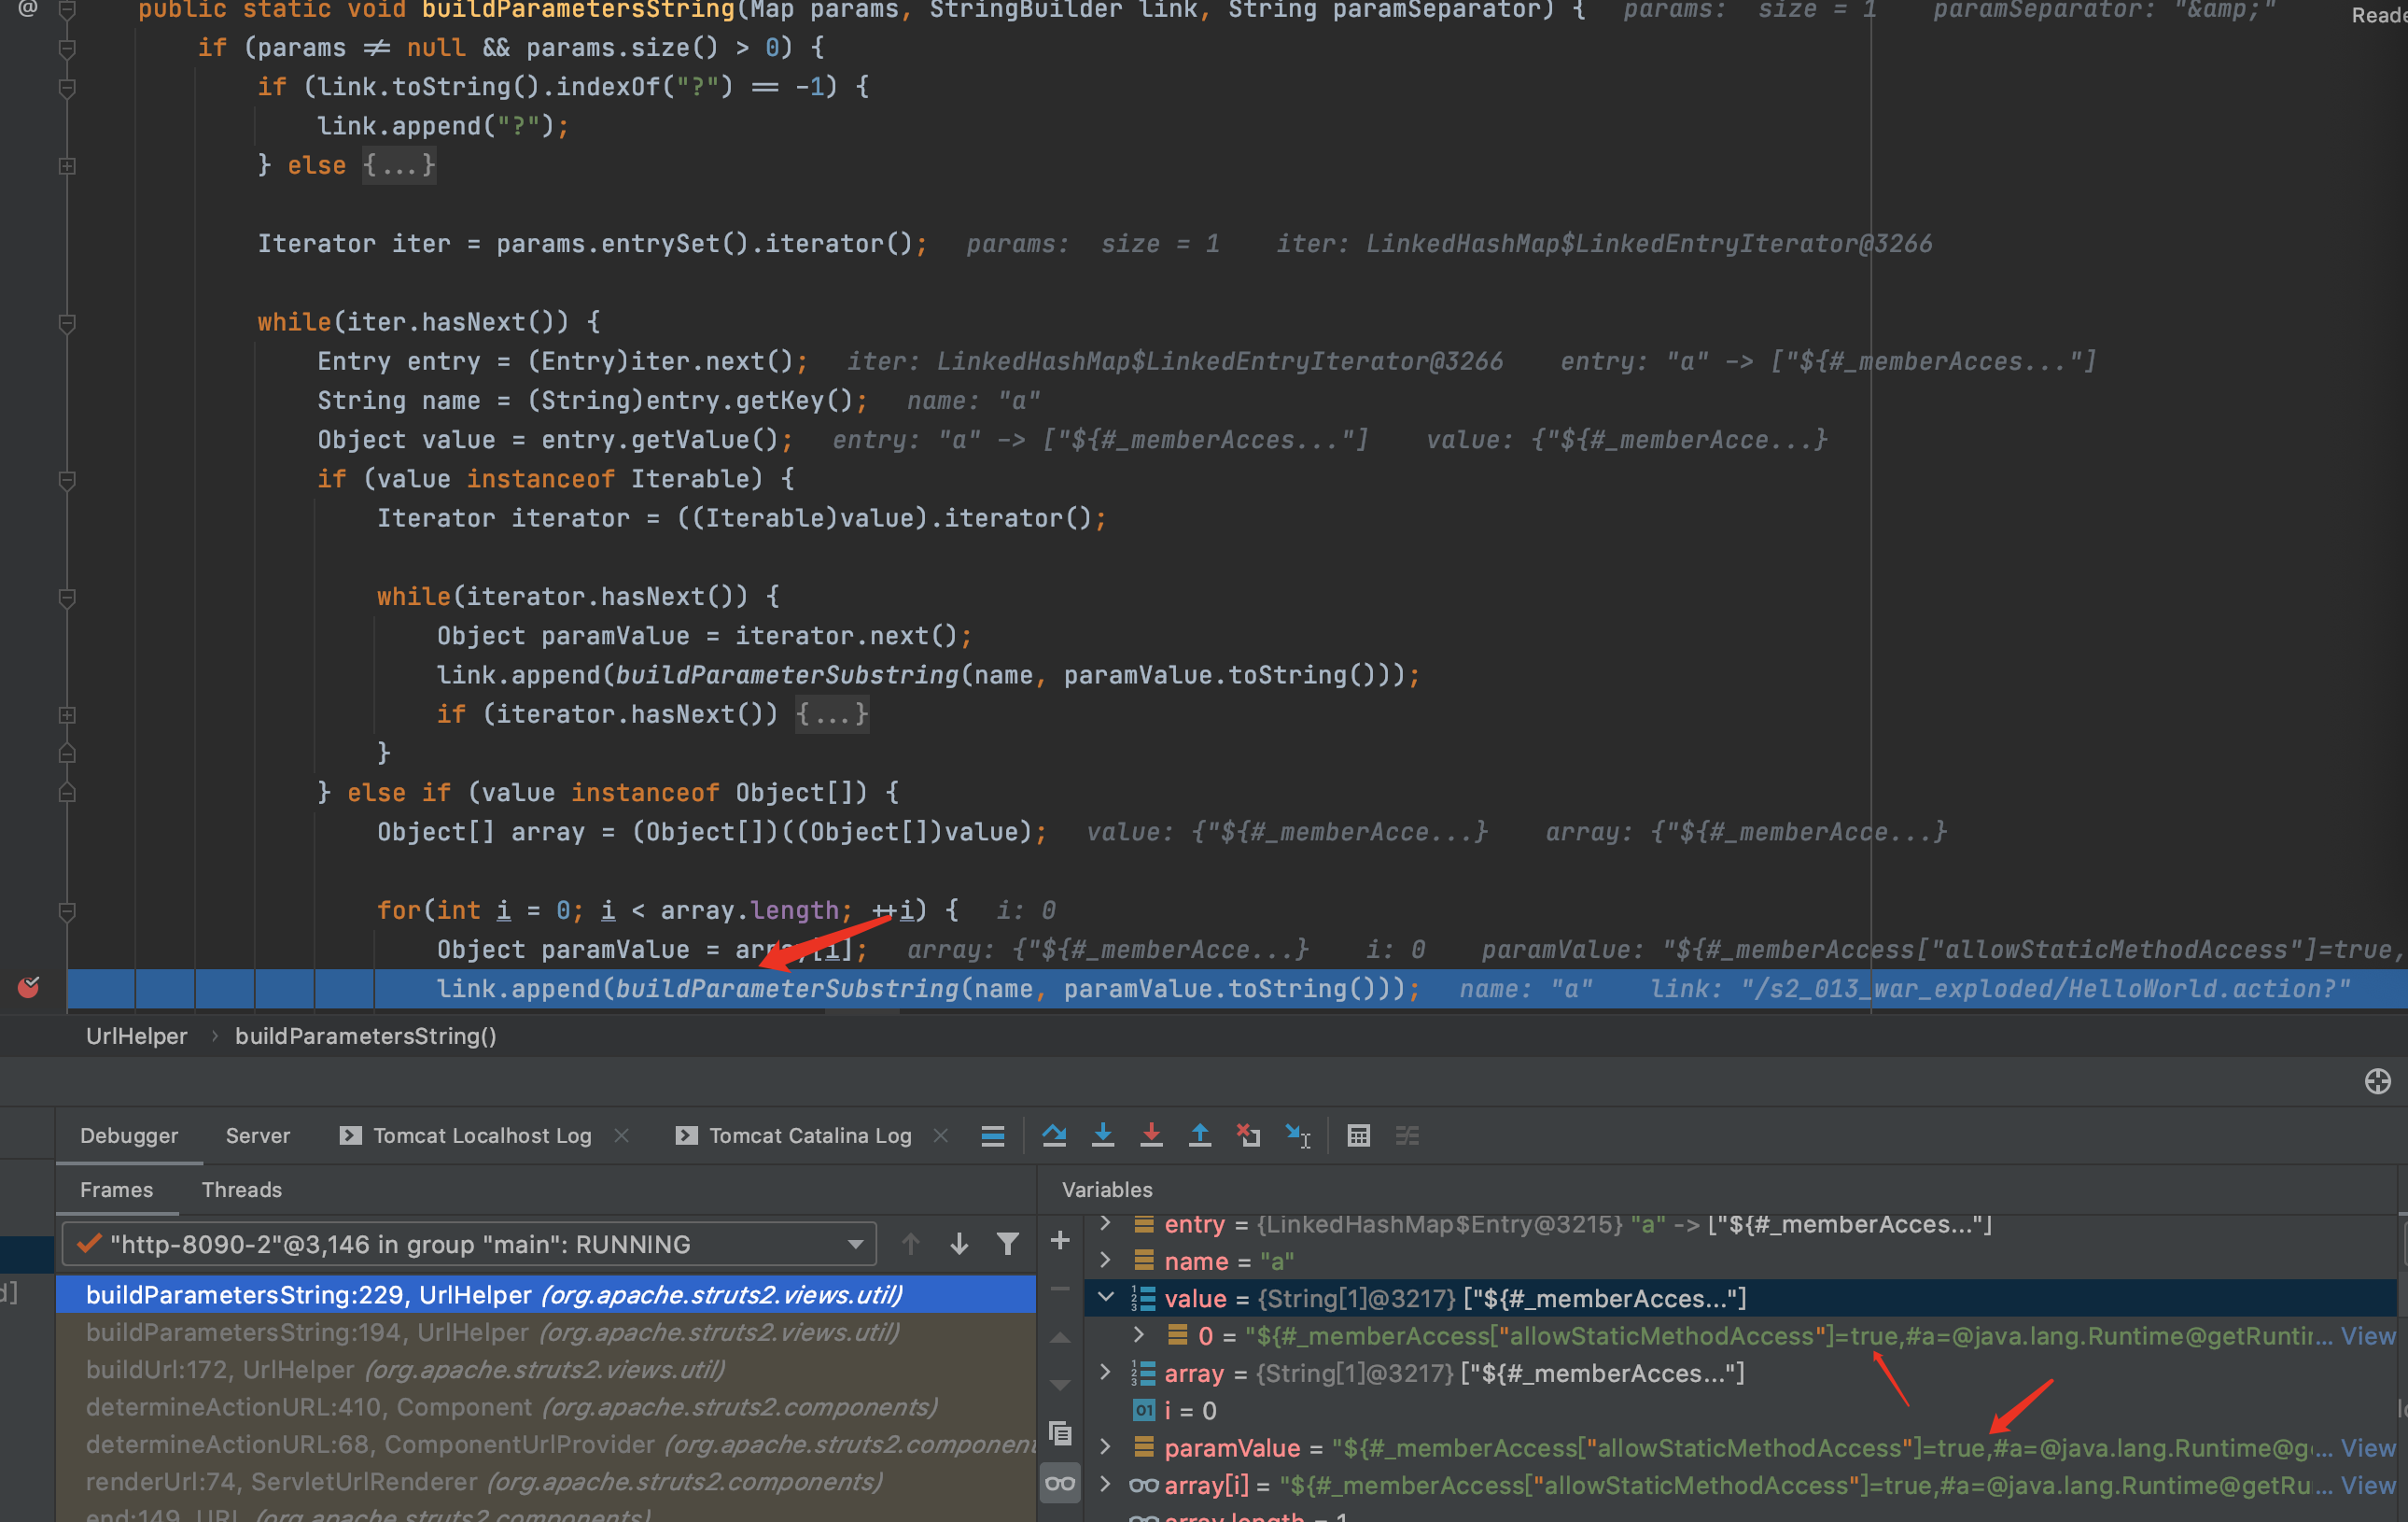2408x1522 pixels.
Task: Collapse the while(iter.hasNext()) fold marker
Action: click(x=67, y=322)
